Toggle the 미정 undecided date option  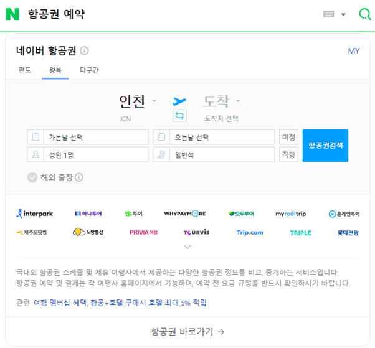[x=288, y=137]
